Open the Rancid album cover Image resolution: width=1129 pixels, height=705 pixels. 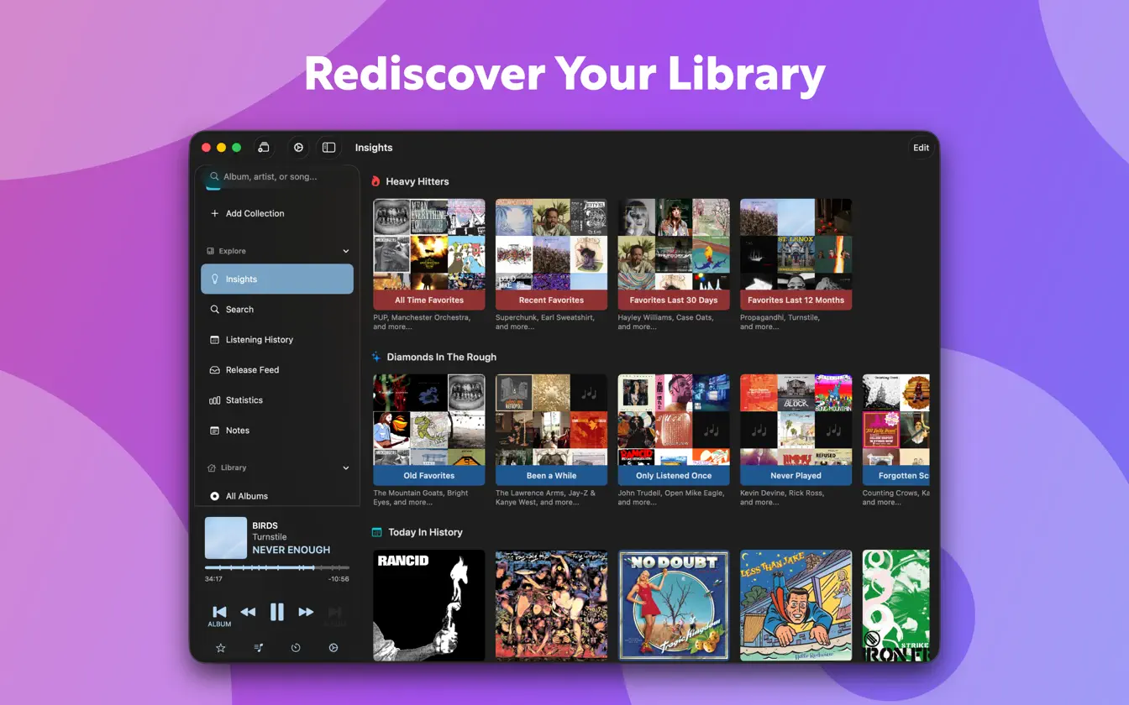429,605
